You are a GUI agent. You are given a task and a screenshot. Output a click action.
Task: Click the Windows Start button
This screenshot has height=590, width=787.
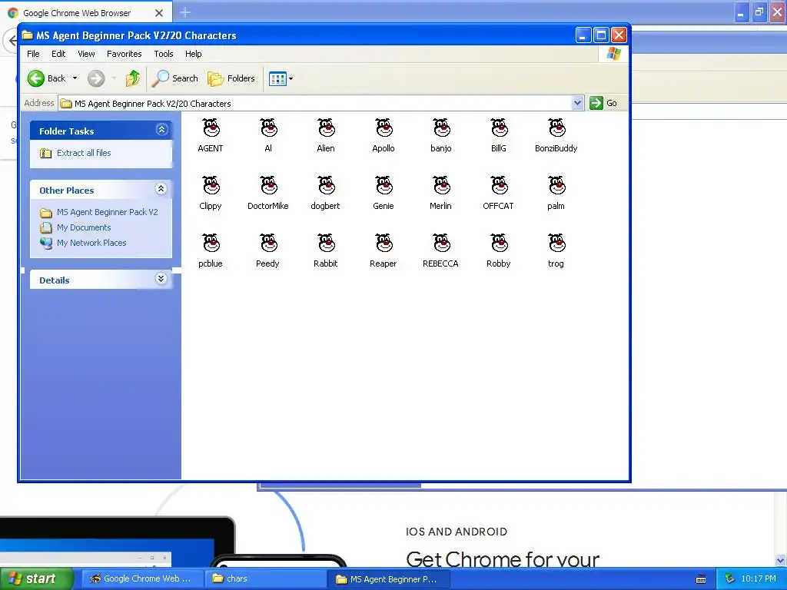pyautogui.click(x=36, y=578)
